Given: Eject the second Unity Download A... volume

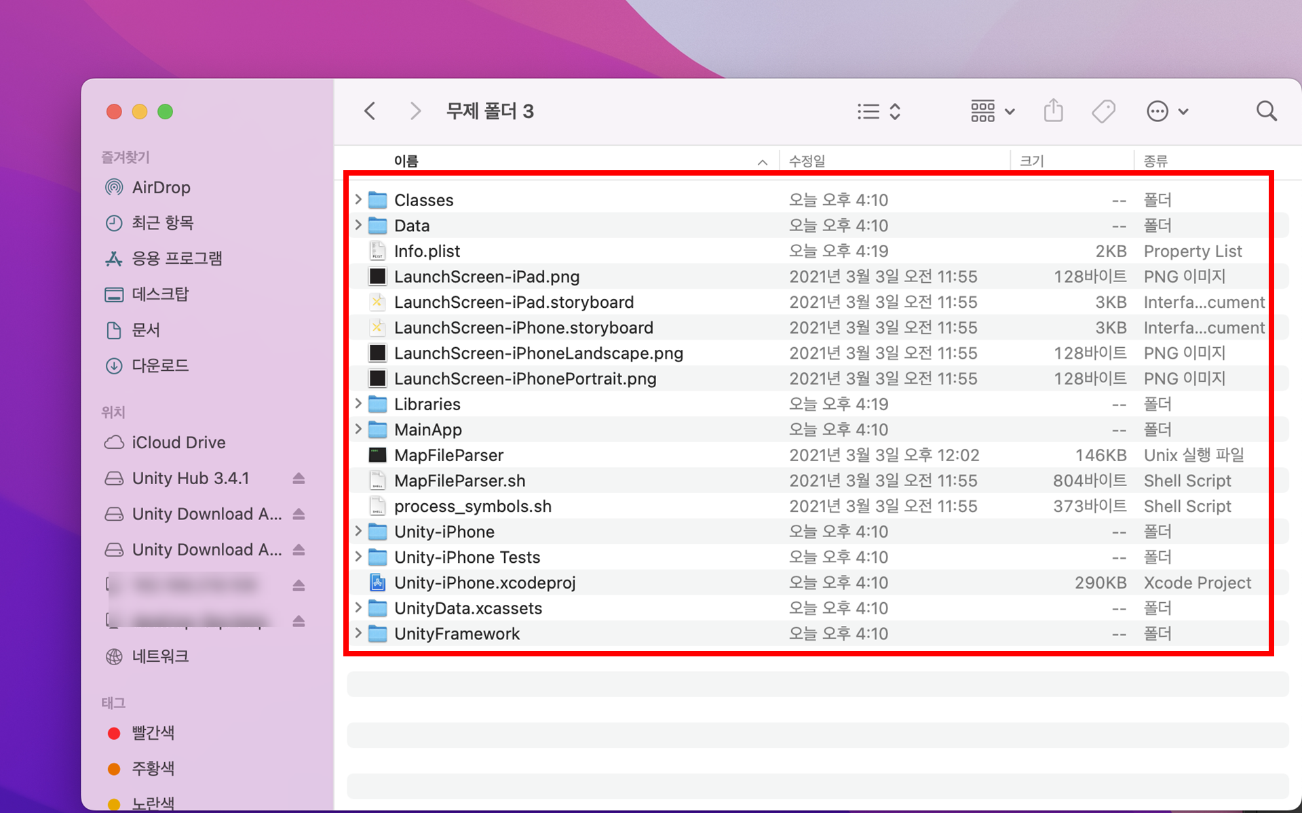Looking at the screenshot, I should (299, 550).
